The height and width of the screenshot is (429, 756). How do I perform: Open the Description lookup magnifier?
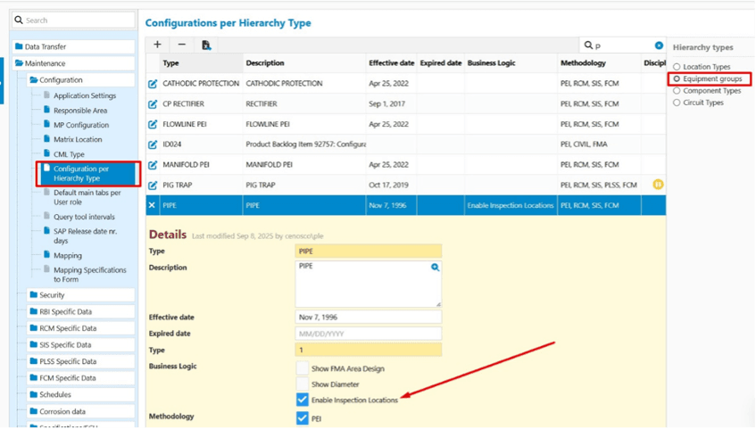click(x=435, y=267)
